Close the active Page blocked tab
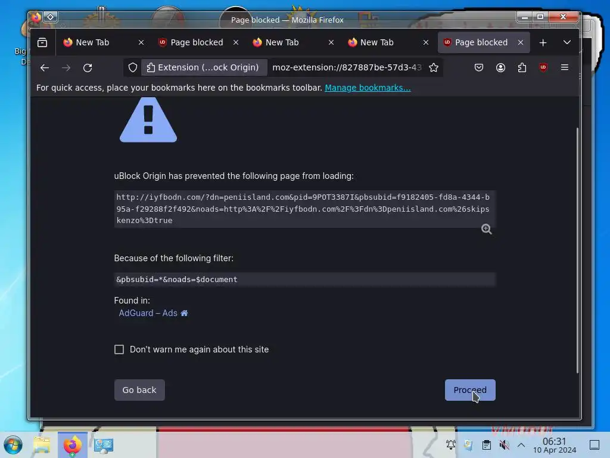 [521, 42]
